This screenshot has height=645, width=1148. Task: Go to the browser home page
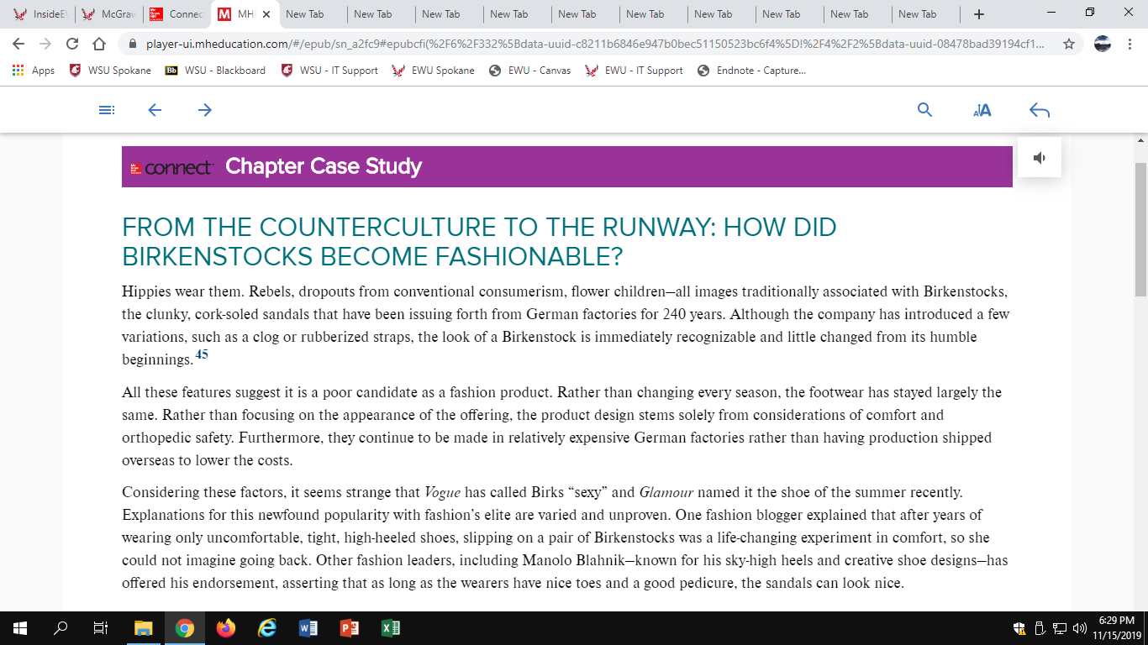tap(99, 44)
